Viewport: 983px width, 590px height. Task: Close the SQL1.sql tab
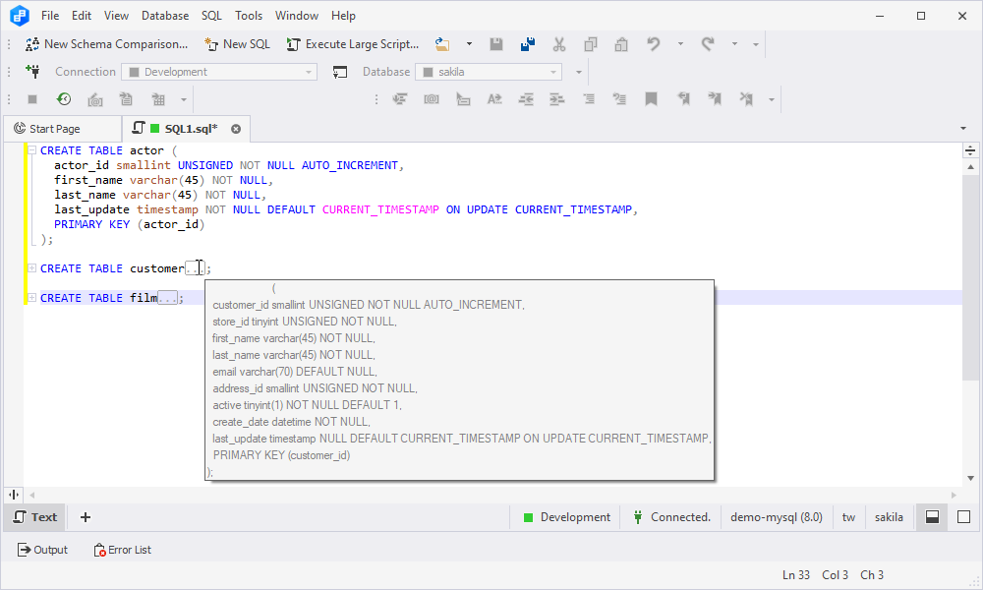coord(236,129)
